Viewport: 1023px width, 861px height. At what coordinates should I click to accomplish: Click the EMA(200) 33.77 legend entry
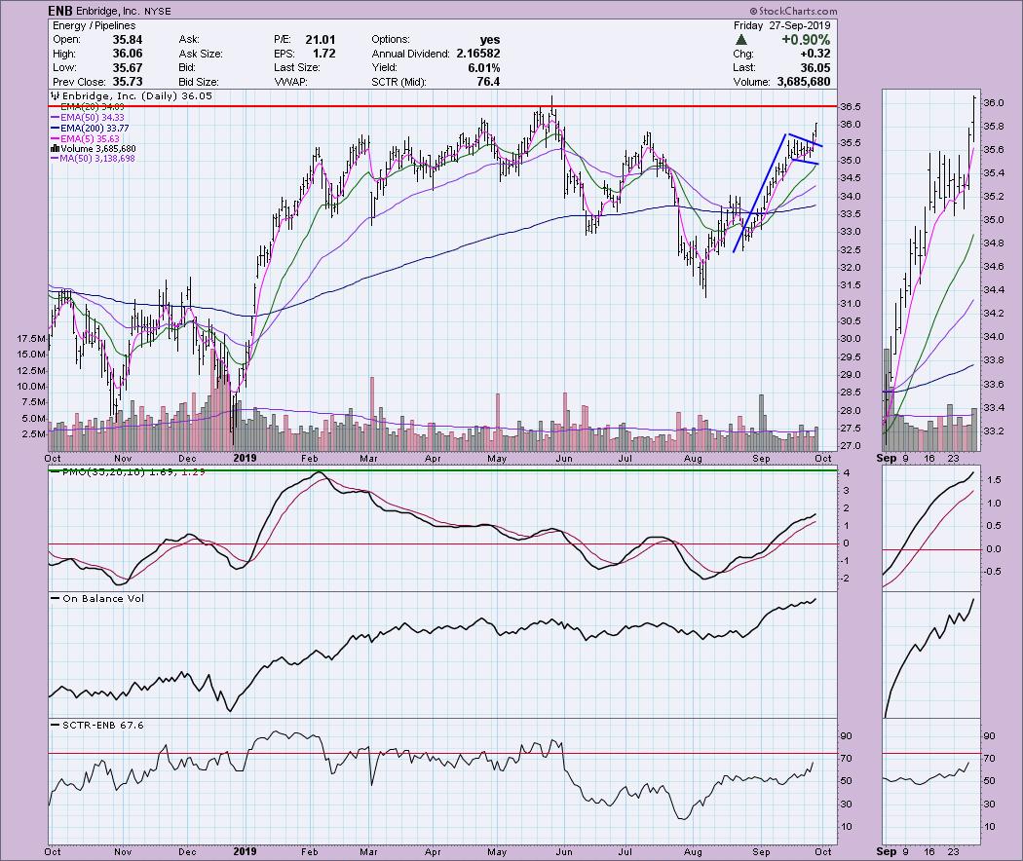coord(90,129)
